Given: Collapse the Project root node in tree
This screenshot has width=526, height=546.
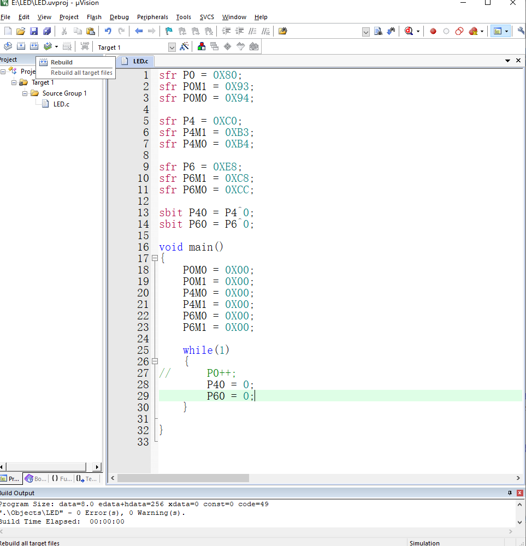Looking at the screenshot, I should click(x=3, y=72).
